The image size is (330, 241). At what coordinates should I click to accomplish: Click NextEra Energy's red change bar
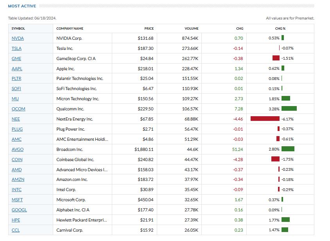265,119
